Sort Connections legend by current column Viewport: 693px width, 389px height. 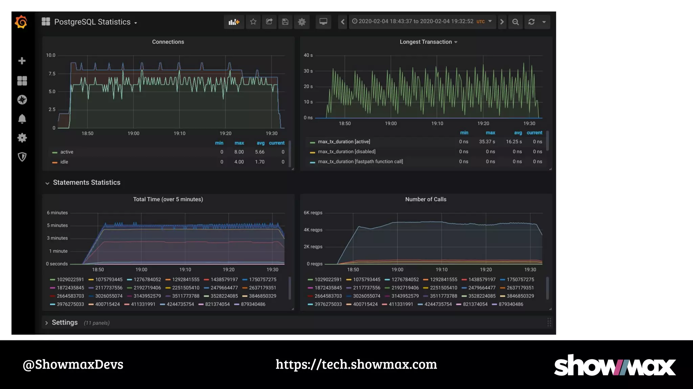coord(277,143)
